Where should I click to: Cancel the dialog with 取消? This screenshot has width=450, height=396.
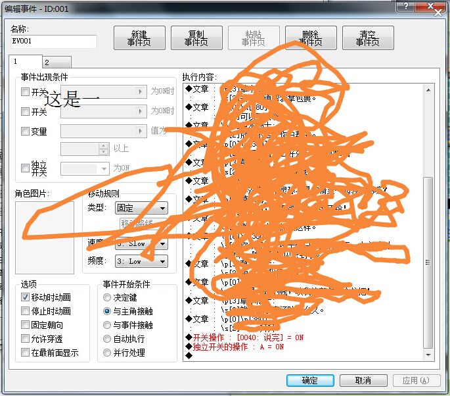pyautogui.click(x=363, y=380)
